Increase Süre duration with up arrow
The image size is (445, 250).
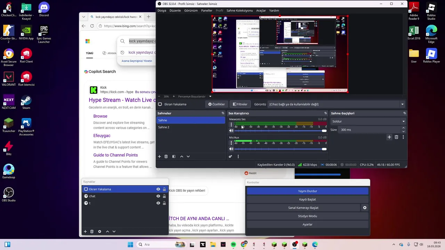click(x=403, y=128)
